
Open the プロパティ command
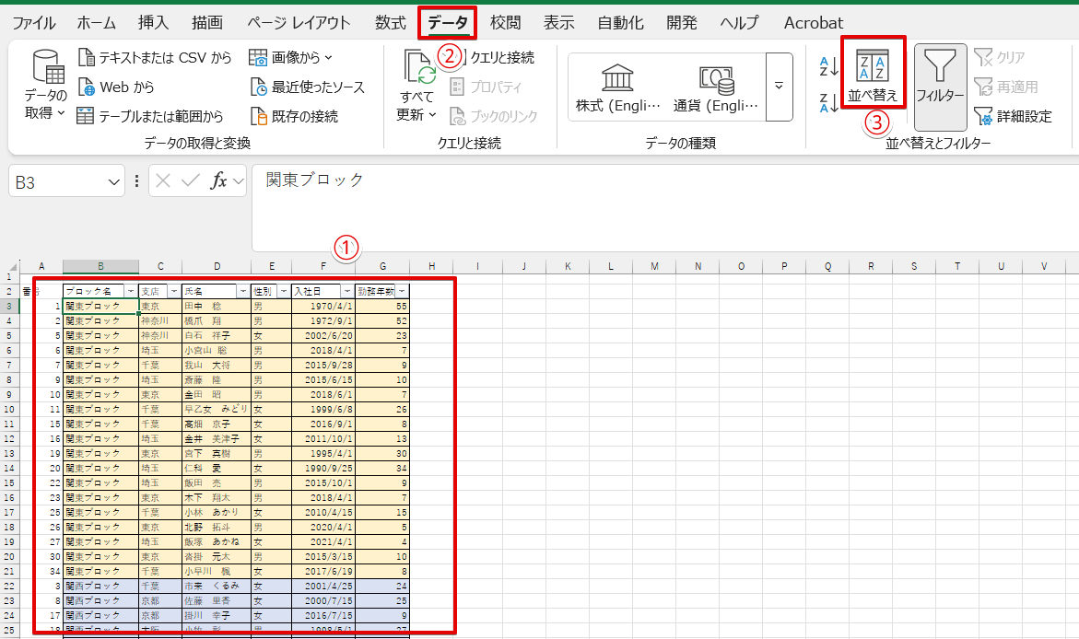pos(486,87)
